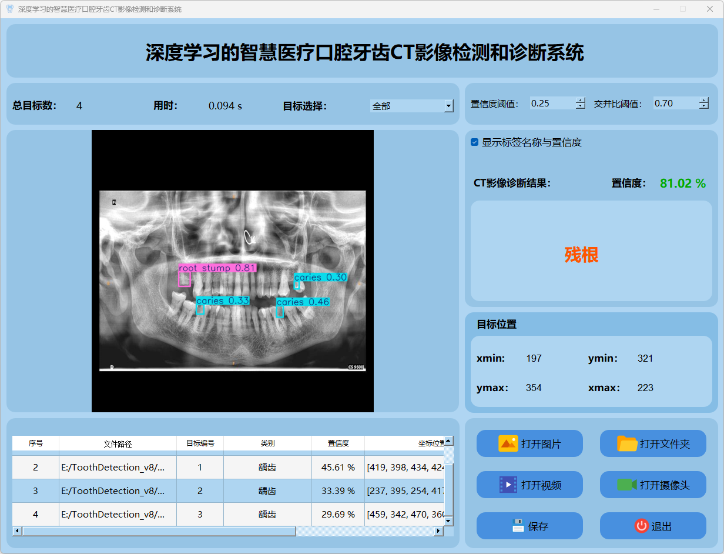Click the red power icon for 退出
This screenshot has width=724, height=554.
click(x=641, y=526)
